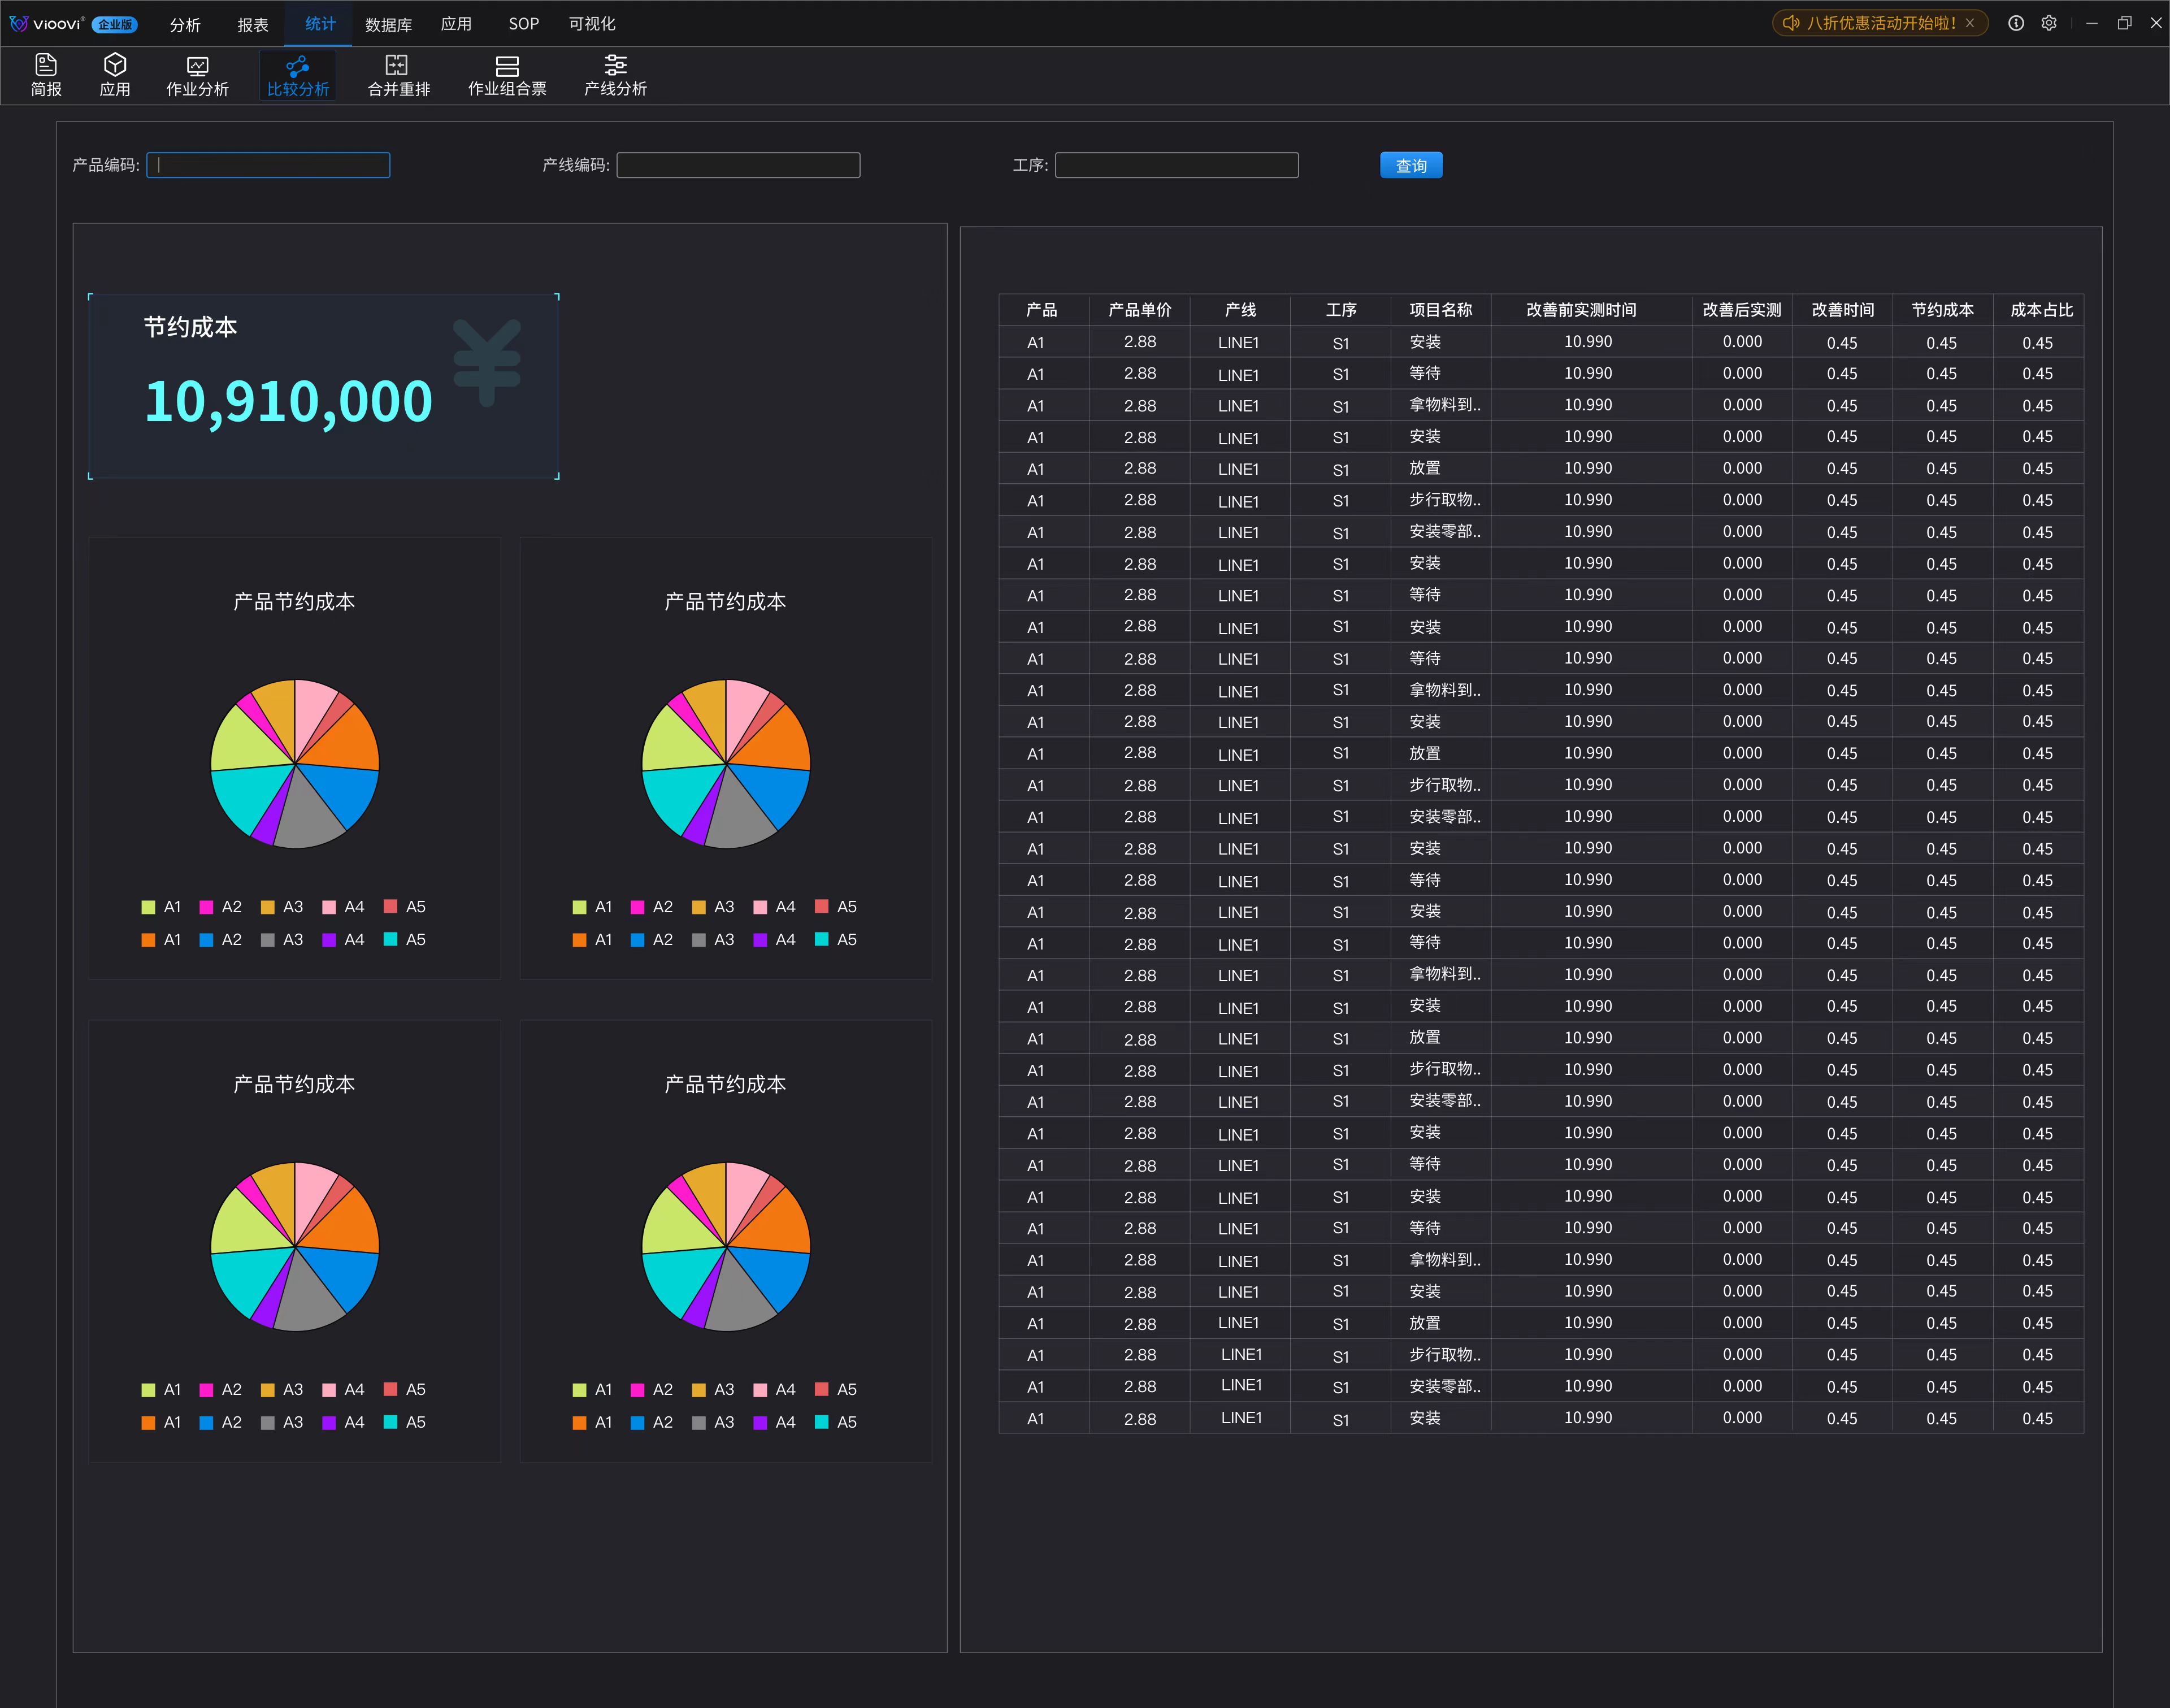The image size is (2170, 1708).
Task: Open 产线分析 line analysis tool
Action: click(615, 76)
